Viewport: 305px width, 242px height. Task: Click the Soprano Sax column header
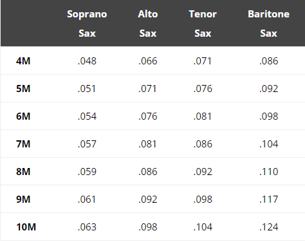tap(87, 24)
